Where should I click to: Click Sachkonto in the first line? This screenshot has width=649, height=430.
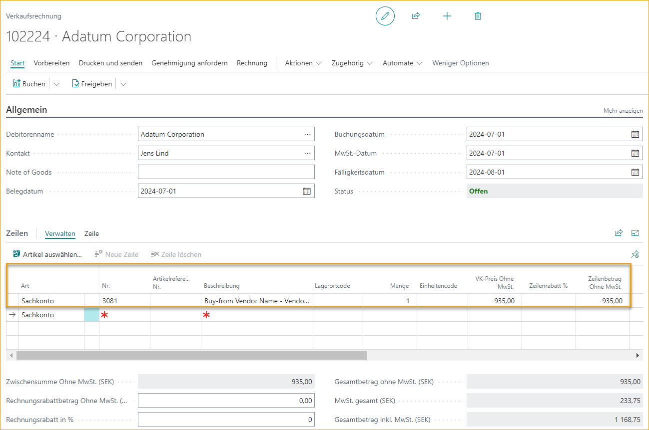coord(51,301)
